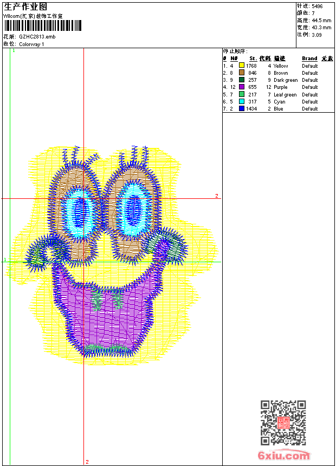Select the width value 43.3 mm
Viewport: 336px width, 466px height.
(x=321, y=28)
